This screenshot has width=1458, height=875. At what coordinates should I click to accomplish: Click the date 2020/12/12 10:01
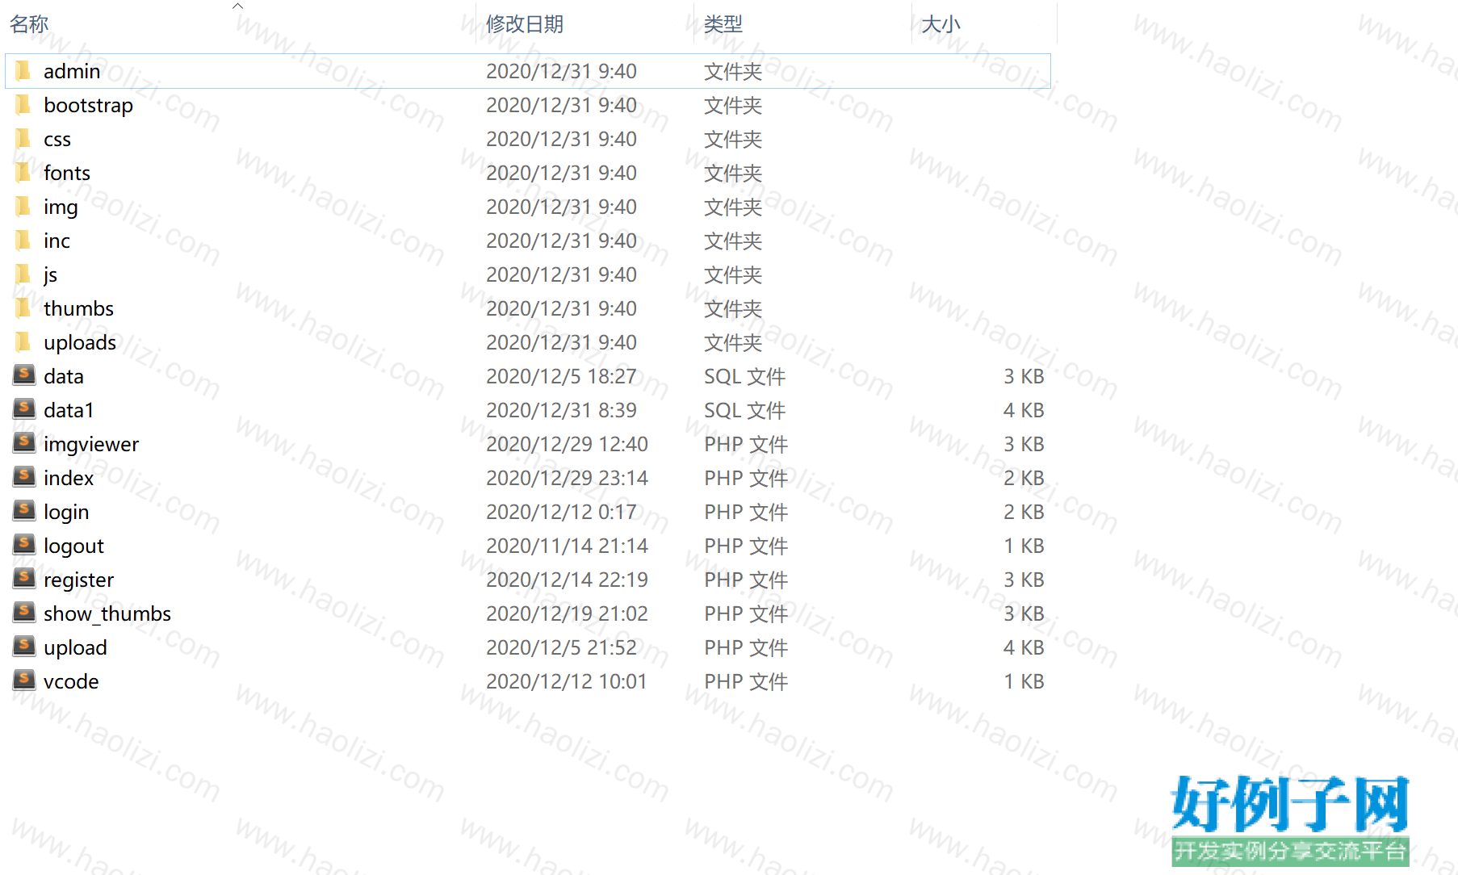[x=567, y=681]
